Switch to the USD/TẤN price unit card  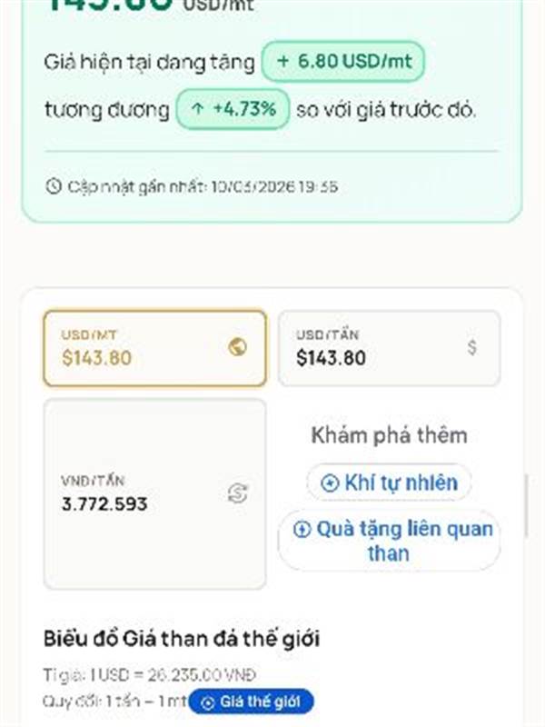pos(389,348)
